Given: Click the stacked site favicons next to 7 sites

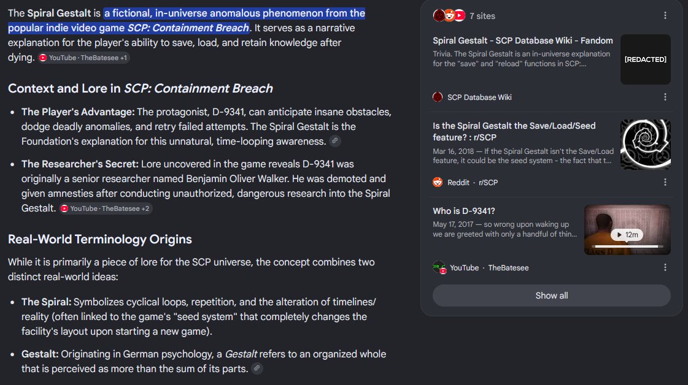Looking at the screenshot, I should (x=449, y=16).
